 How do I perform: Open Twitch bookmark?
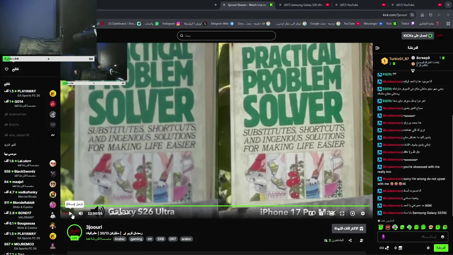click(x=408, y=24)
